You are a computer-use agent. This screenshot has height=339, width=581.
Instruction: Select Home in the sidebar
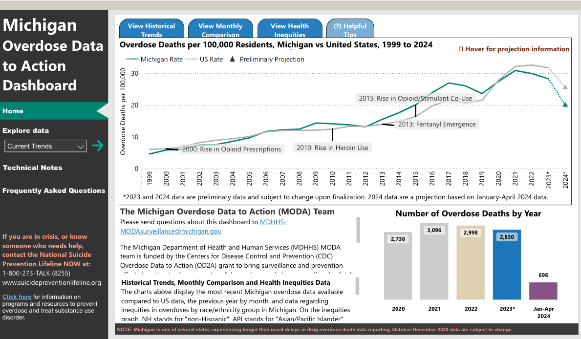click(13, 111)
